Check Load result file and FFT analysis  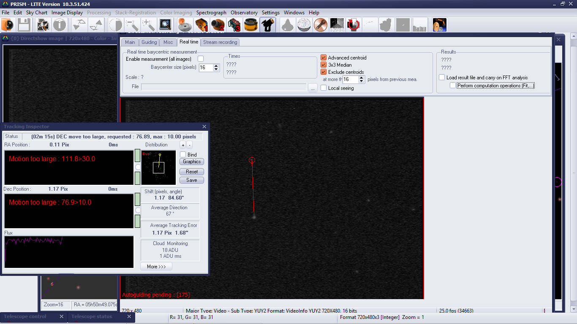coord(442,77)
